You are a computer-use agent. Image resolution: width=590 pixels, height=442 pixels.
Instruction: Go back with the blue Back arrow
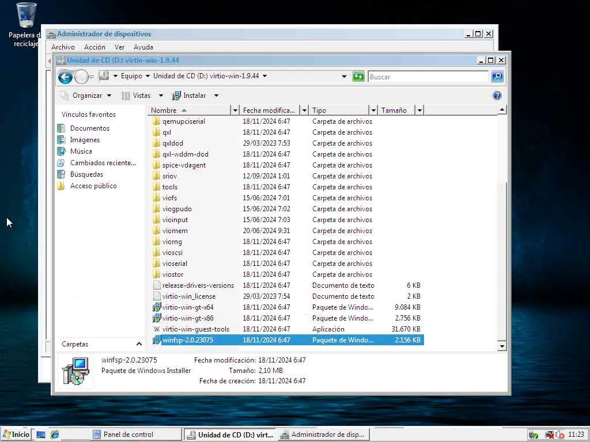[x=65, y=77]
